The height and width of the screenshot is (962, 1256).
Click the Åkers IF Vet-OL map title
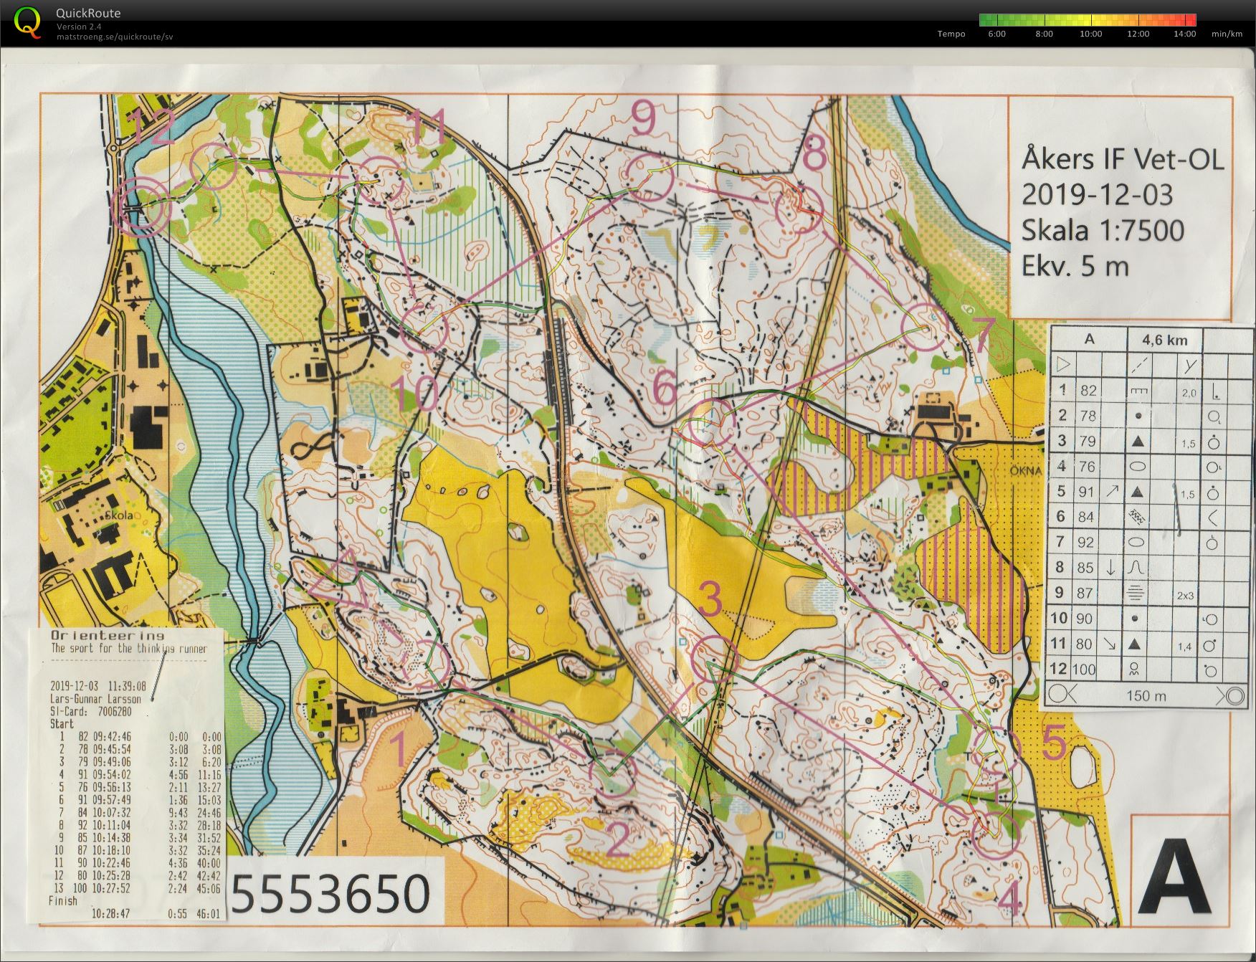click(x=1123, y=158)
